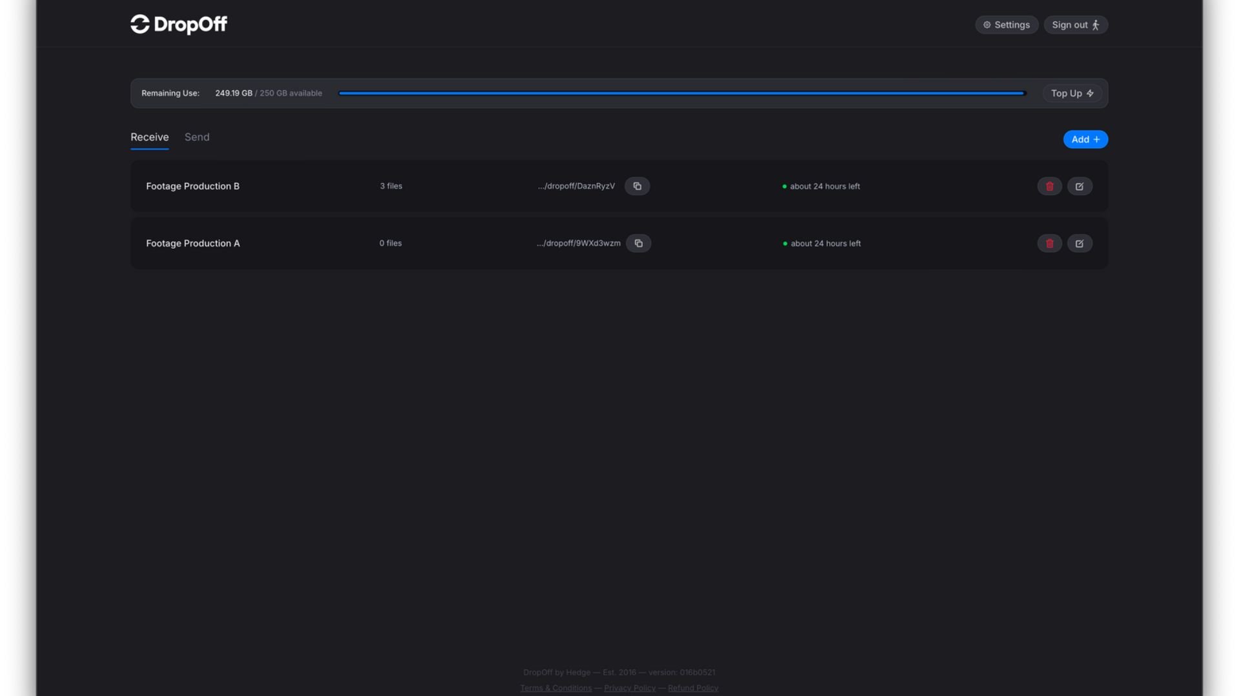Click the green status dot for Footage Production B
Screen dimensions: 1239x696
click(x=785, y=186)
